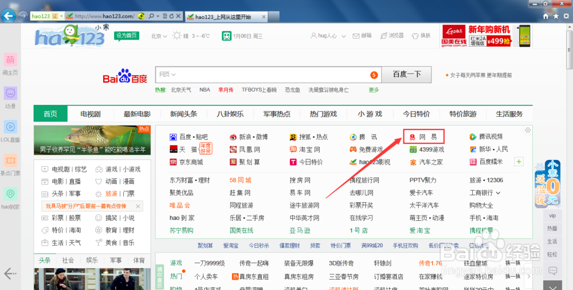
Task: Click the 换一换 link beside 铁血皇城
Action: [513, 263]
